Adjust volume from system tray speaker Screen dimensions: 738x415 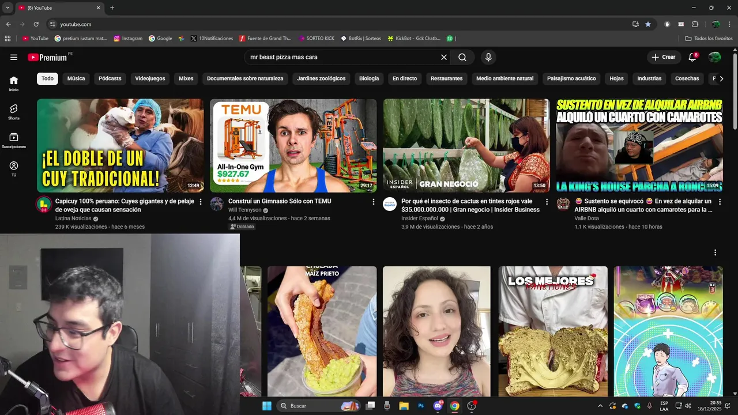688,406
